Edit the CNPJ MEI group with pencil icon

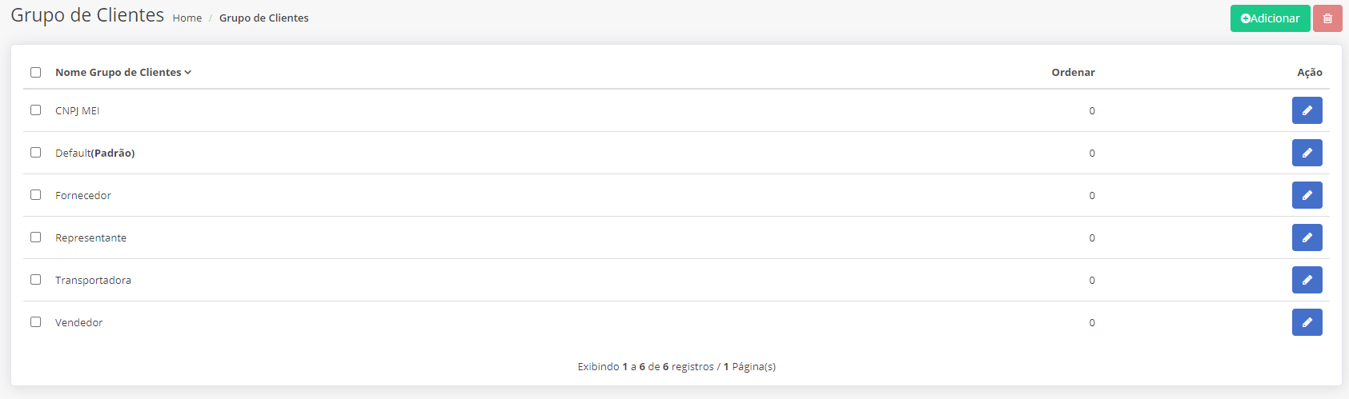pos(1307,110)
